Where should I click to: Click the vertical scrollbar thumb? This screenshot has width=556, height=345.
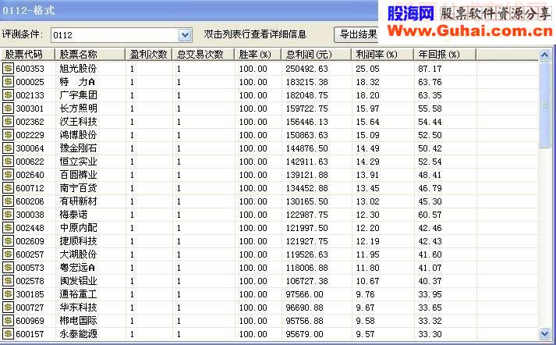point(544,105)
